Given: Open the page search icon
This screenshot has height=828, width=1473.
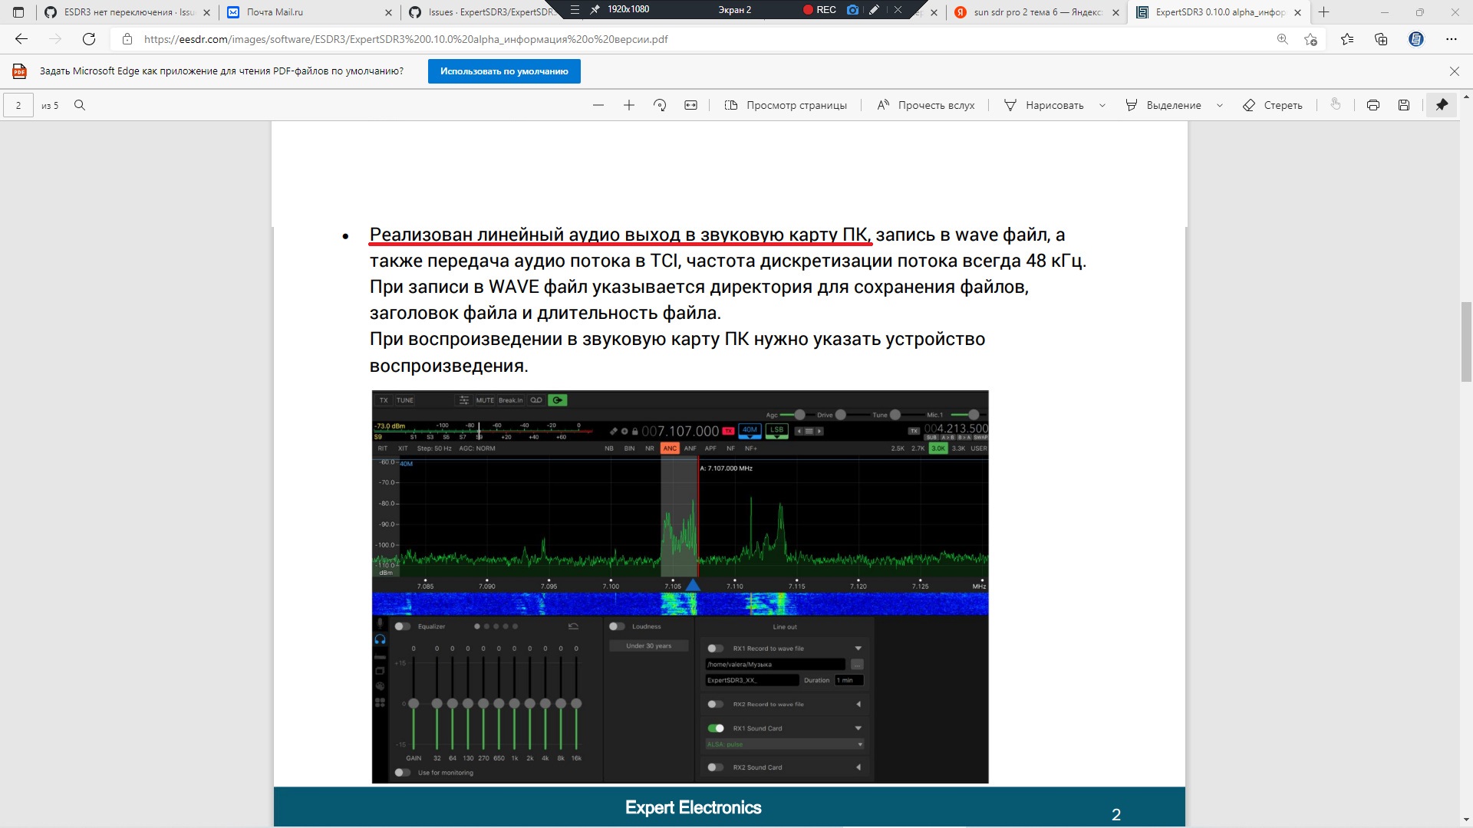Looking at the screenshot, I should tap(80, 105).
